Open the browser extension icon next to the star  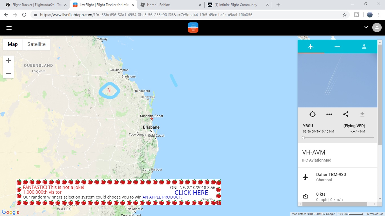357,15
